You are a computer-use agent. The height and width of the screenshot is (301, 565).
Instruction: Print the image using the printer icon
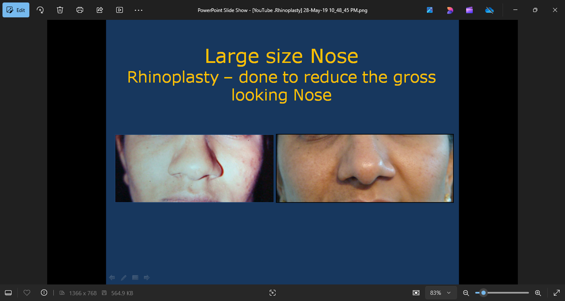[80, 10]
